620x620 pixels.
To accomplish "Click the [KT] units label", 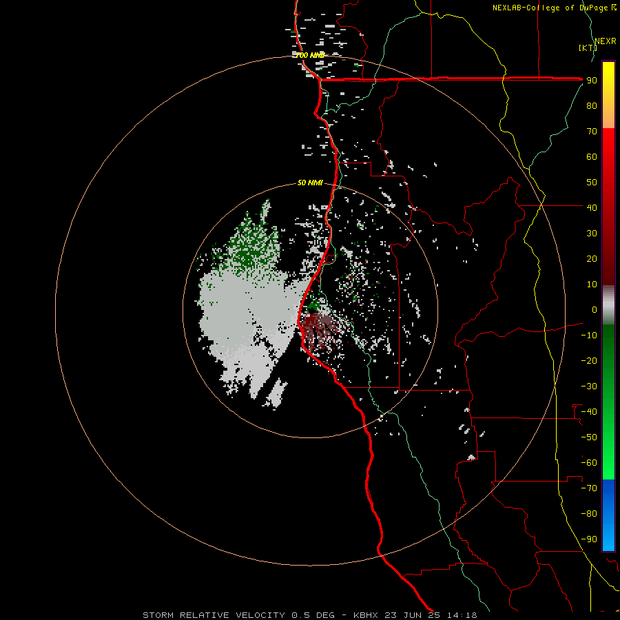I will click(588, 48).
